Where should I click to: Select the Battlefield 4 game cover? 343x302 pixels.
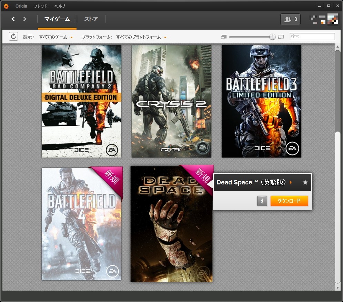click(x=81, y=224)
